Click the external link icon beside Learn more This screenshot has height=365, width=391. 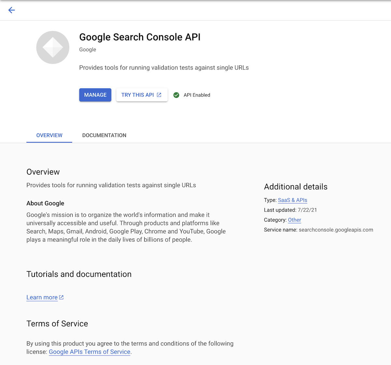(x=61, y=297)
